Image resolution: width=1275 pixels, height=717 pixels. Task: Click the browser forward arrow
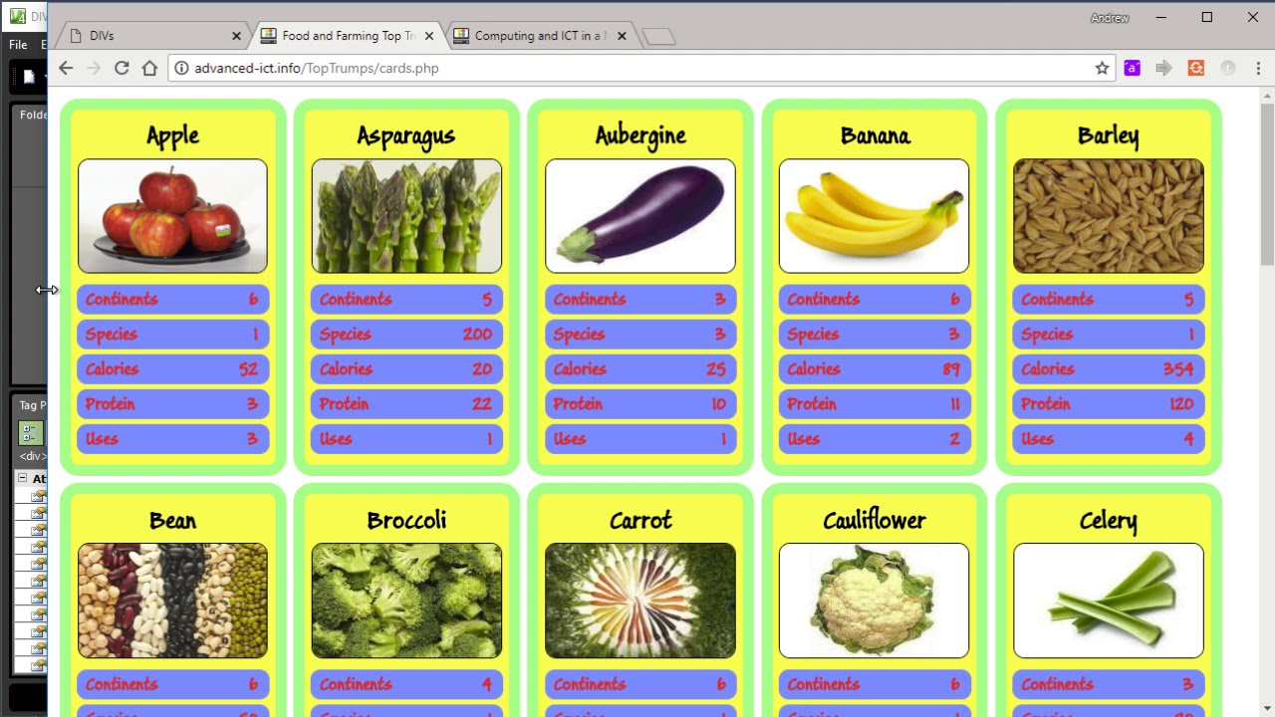click(x=94, y=68)
